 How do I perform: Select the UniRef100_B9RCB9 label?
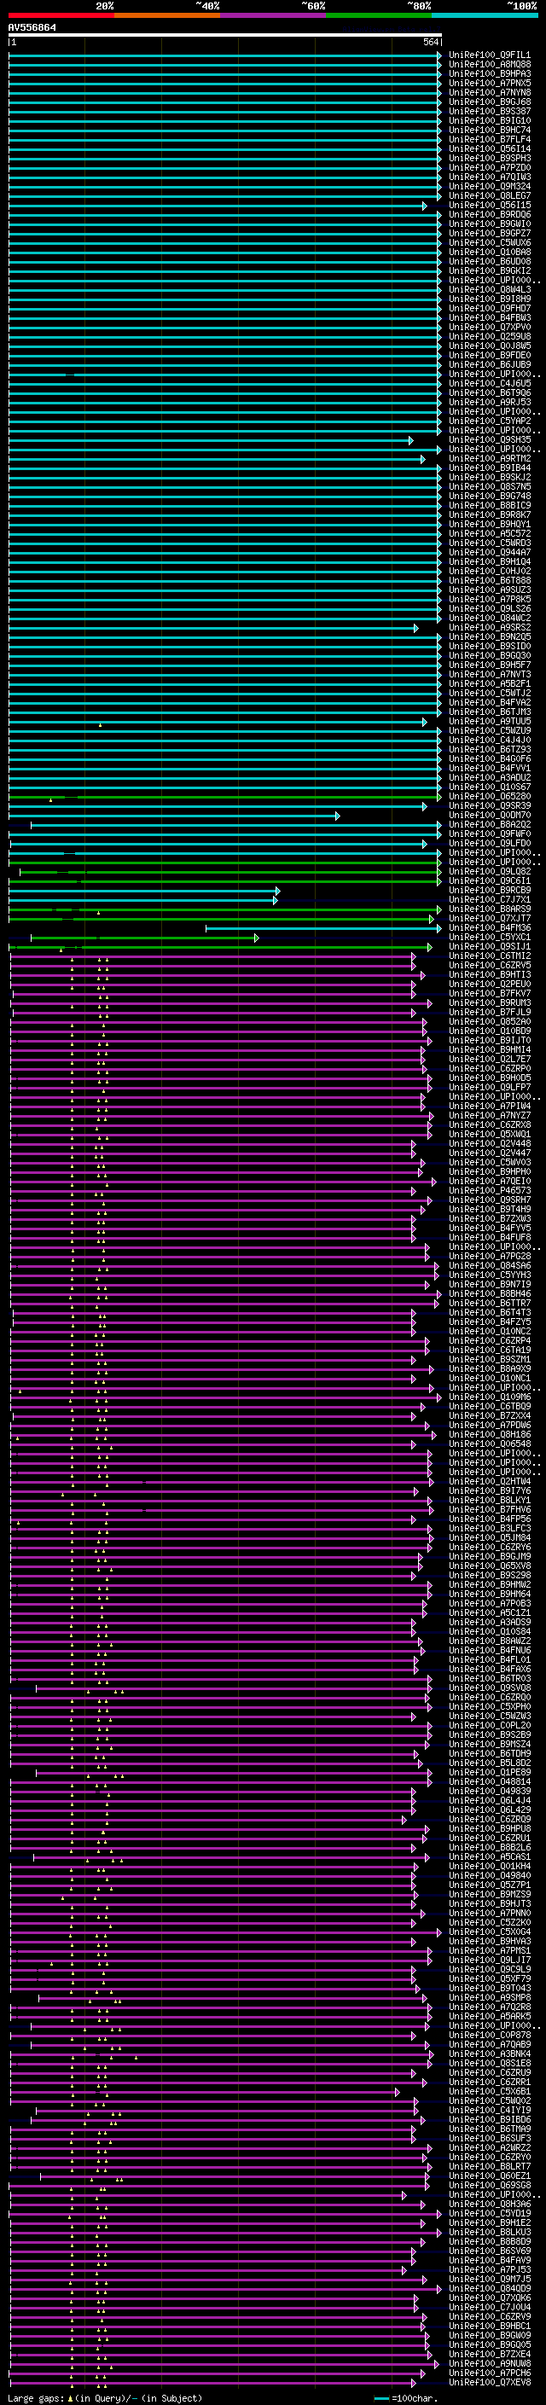[490, 891]
